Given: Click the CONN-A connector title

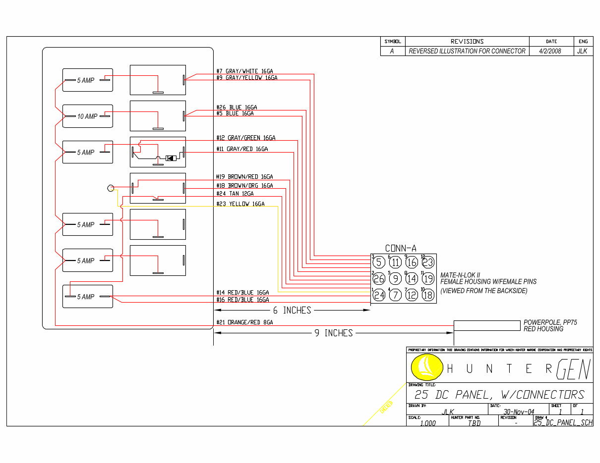Looking at the screenshot, I should pyautogui.click(x=401, y=249).
